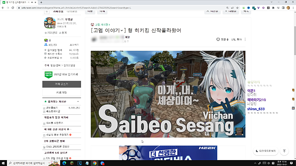Open the Chrome profile avatar

(288, 8)
